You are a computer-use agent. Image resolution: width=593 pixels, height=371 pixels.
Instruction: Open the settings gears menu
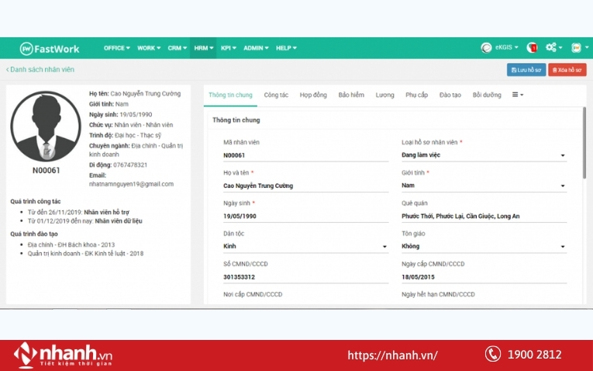(553, 48)
